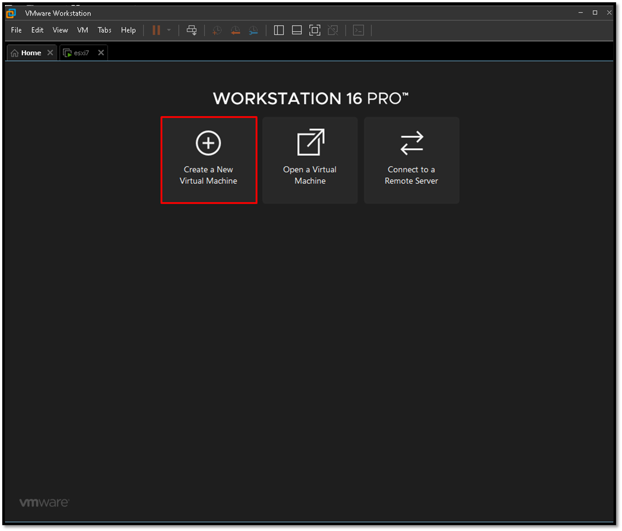Close the esxi7 tab

point(101,52)
